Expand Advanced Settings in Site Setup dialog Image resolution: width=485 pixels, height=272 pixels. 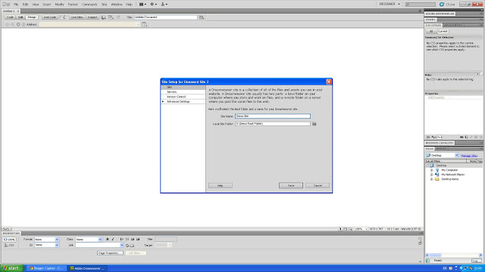coord(163,101)
